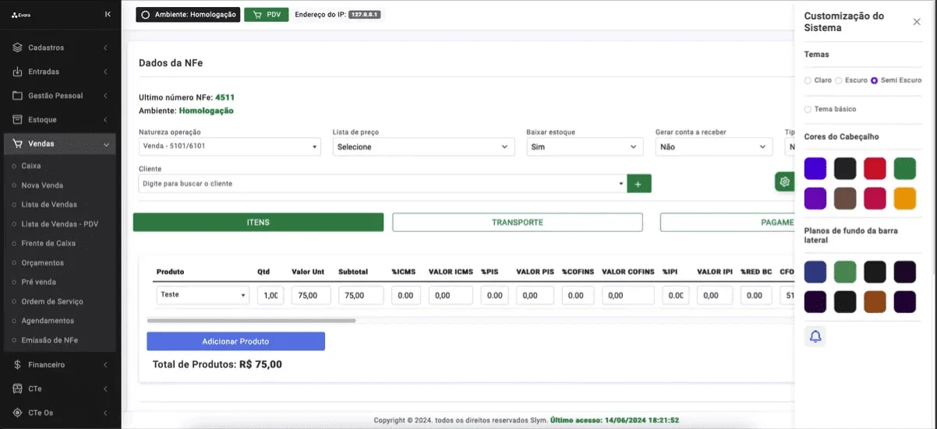Click the green plus add-client button

638,184
